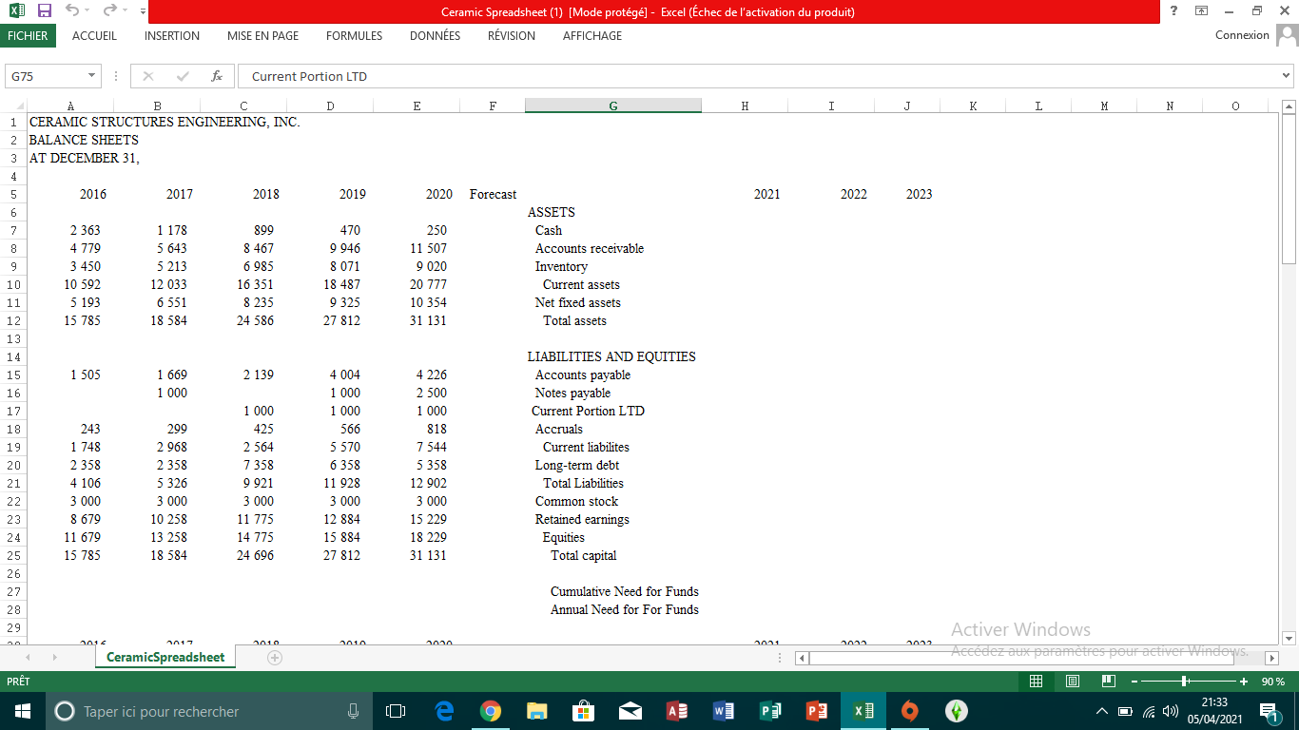Select row 12 header

(13, 320)
